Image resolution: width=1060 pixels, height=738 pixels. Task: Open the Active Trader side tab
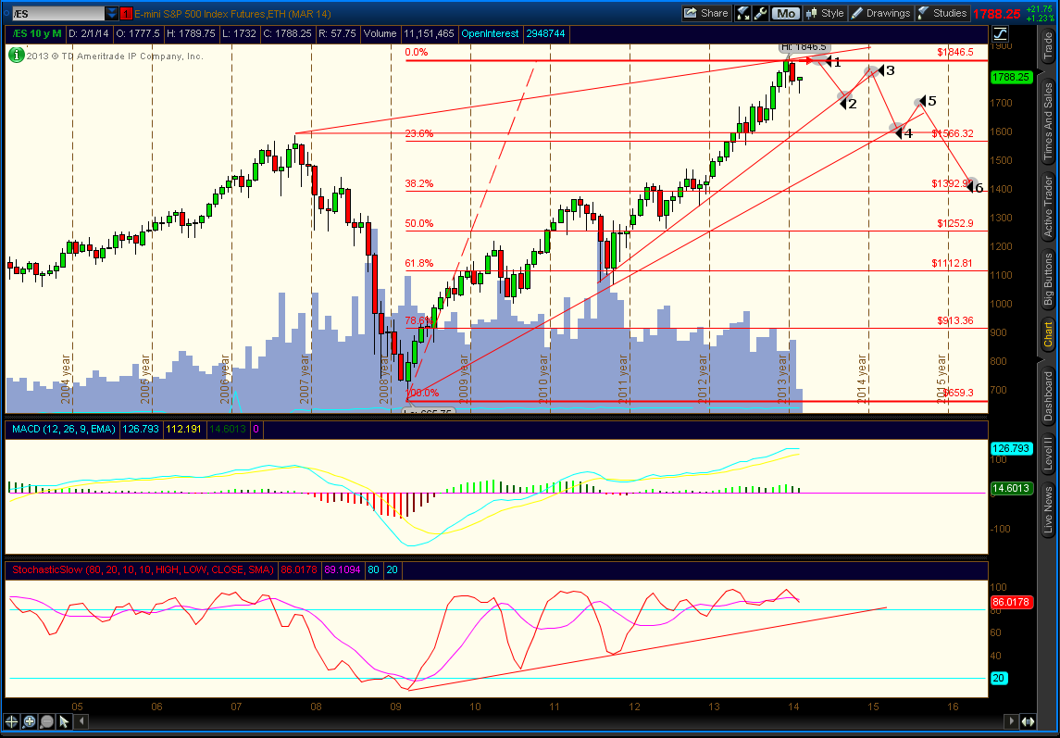tap(1048, 206)
